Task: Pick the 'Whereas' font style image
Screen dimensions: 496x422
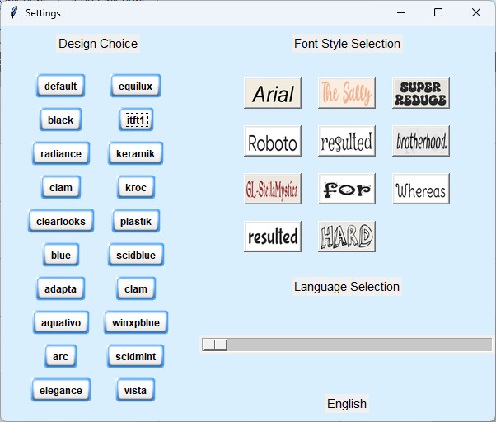Action: (x=421, y=189)
